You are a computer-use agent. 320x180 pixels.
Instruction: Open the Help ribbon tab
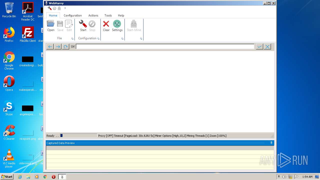pos(121,15)
